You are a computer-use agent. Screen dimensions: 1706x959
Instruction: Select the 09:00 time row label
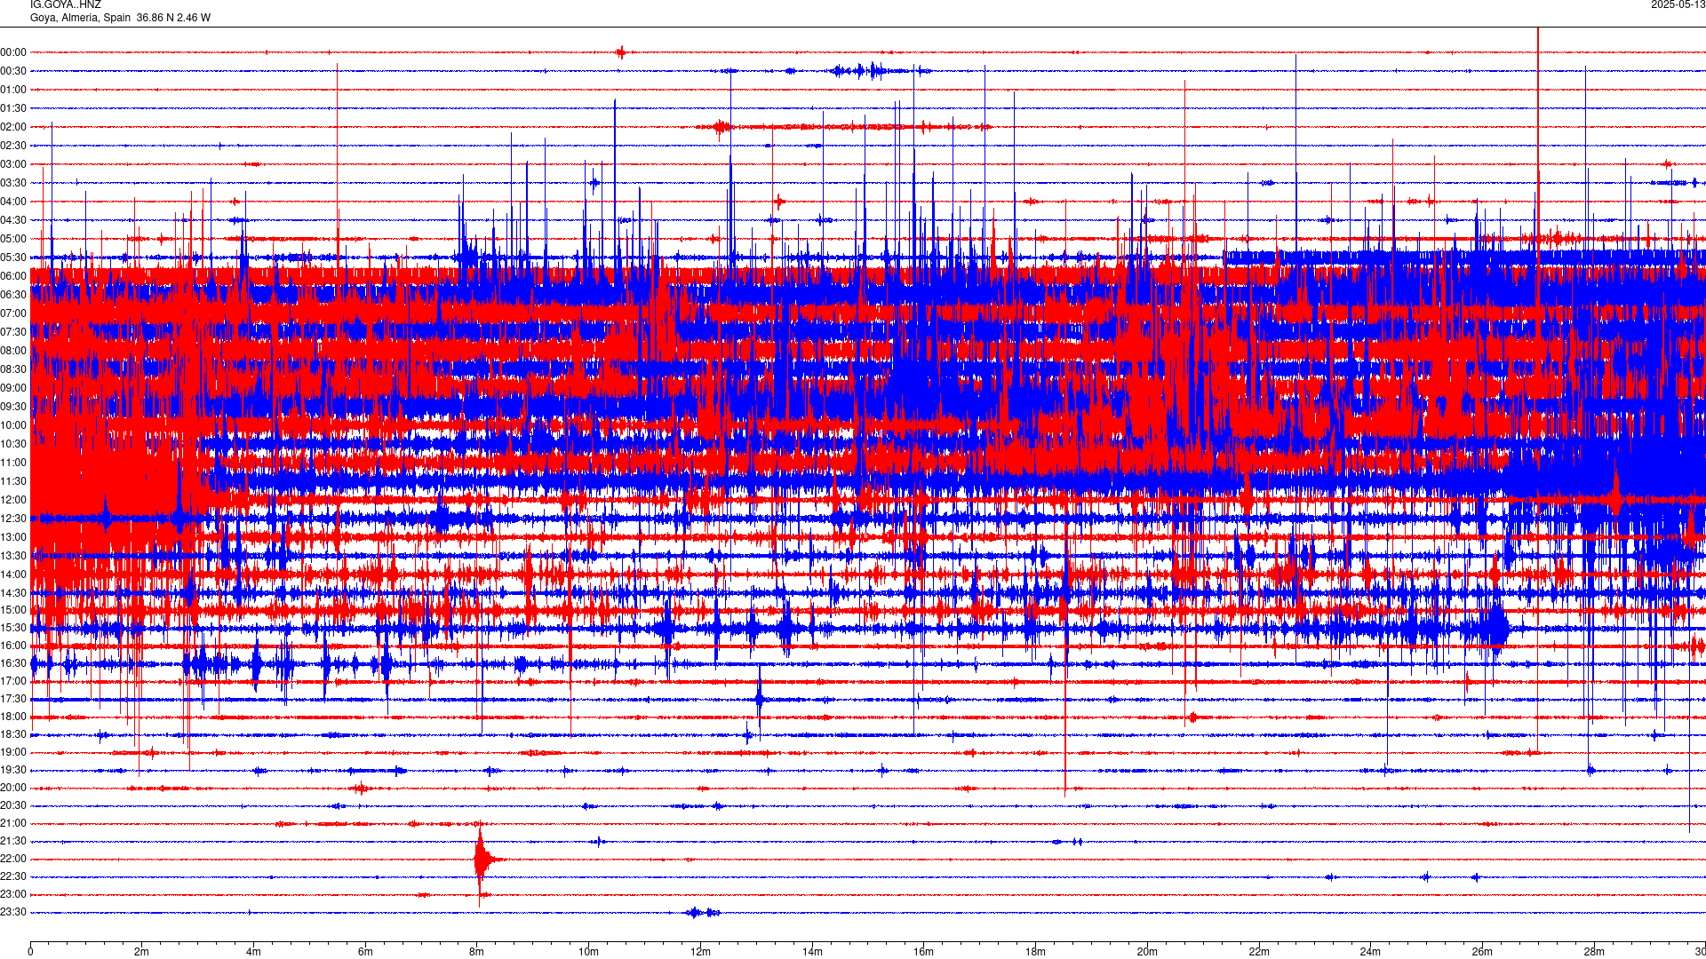coord(13,388)
